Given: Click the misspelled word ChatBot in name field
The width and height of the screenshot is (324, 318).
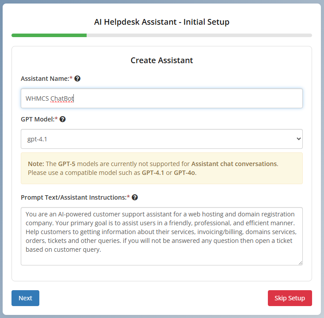Looking at the screenshot, I should tap(62, 98).
